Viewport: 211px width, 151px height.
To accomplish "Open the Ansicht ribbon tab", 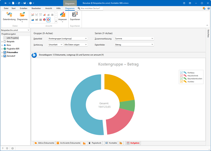I will [49, 8].
